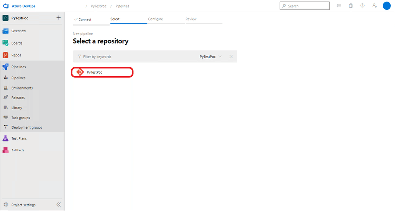
Task: Click the Project settings gear icon
Action: tap(6, 205)
